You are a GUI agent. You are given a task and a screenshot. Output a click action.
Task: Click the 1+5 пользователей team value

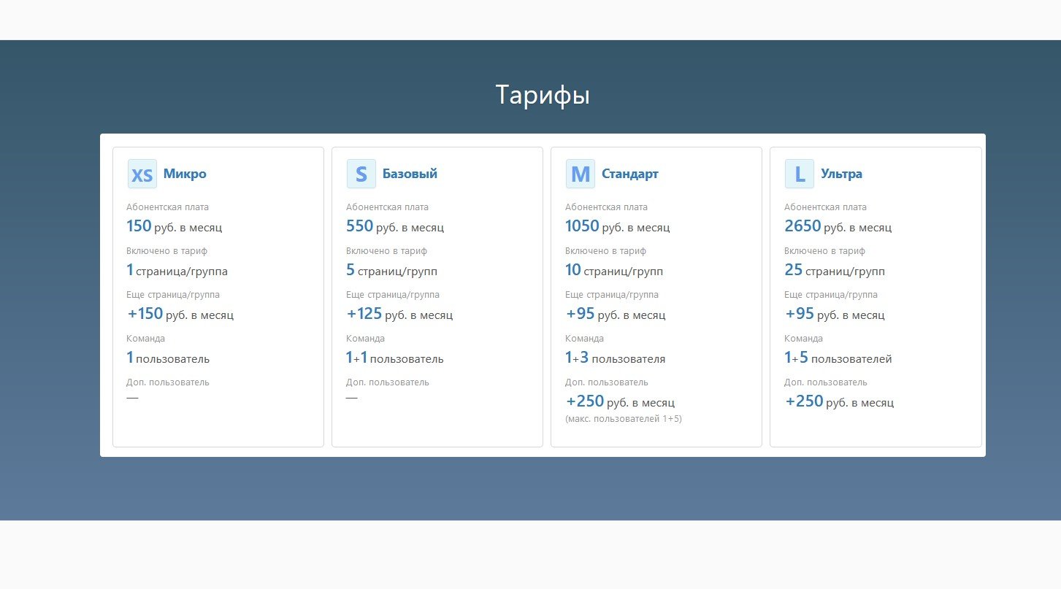point(838,358)
